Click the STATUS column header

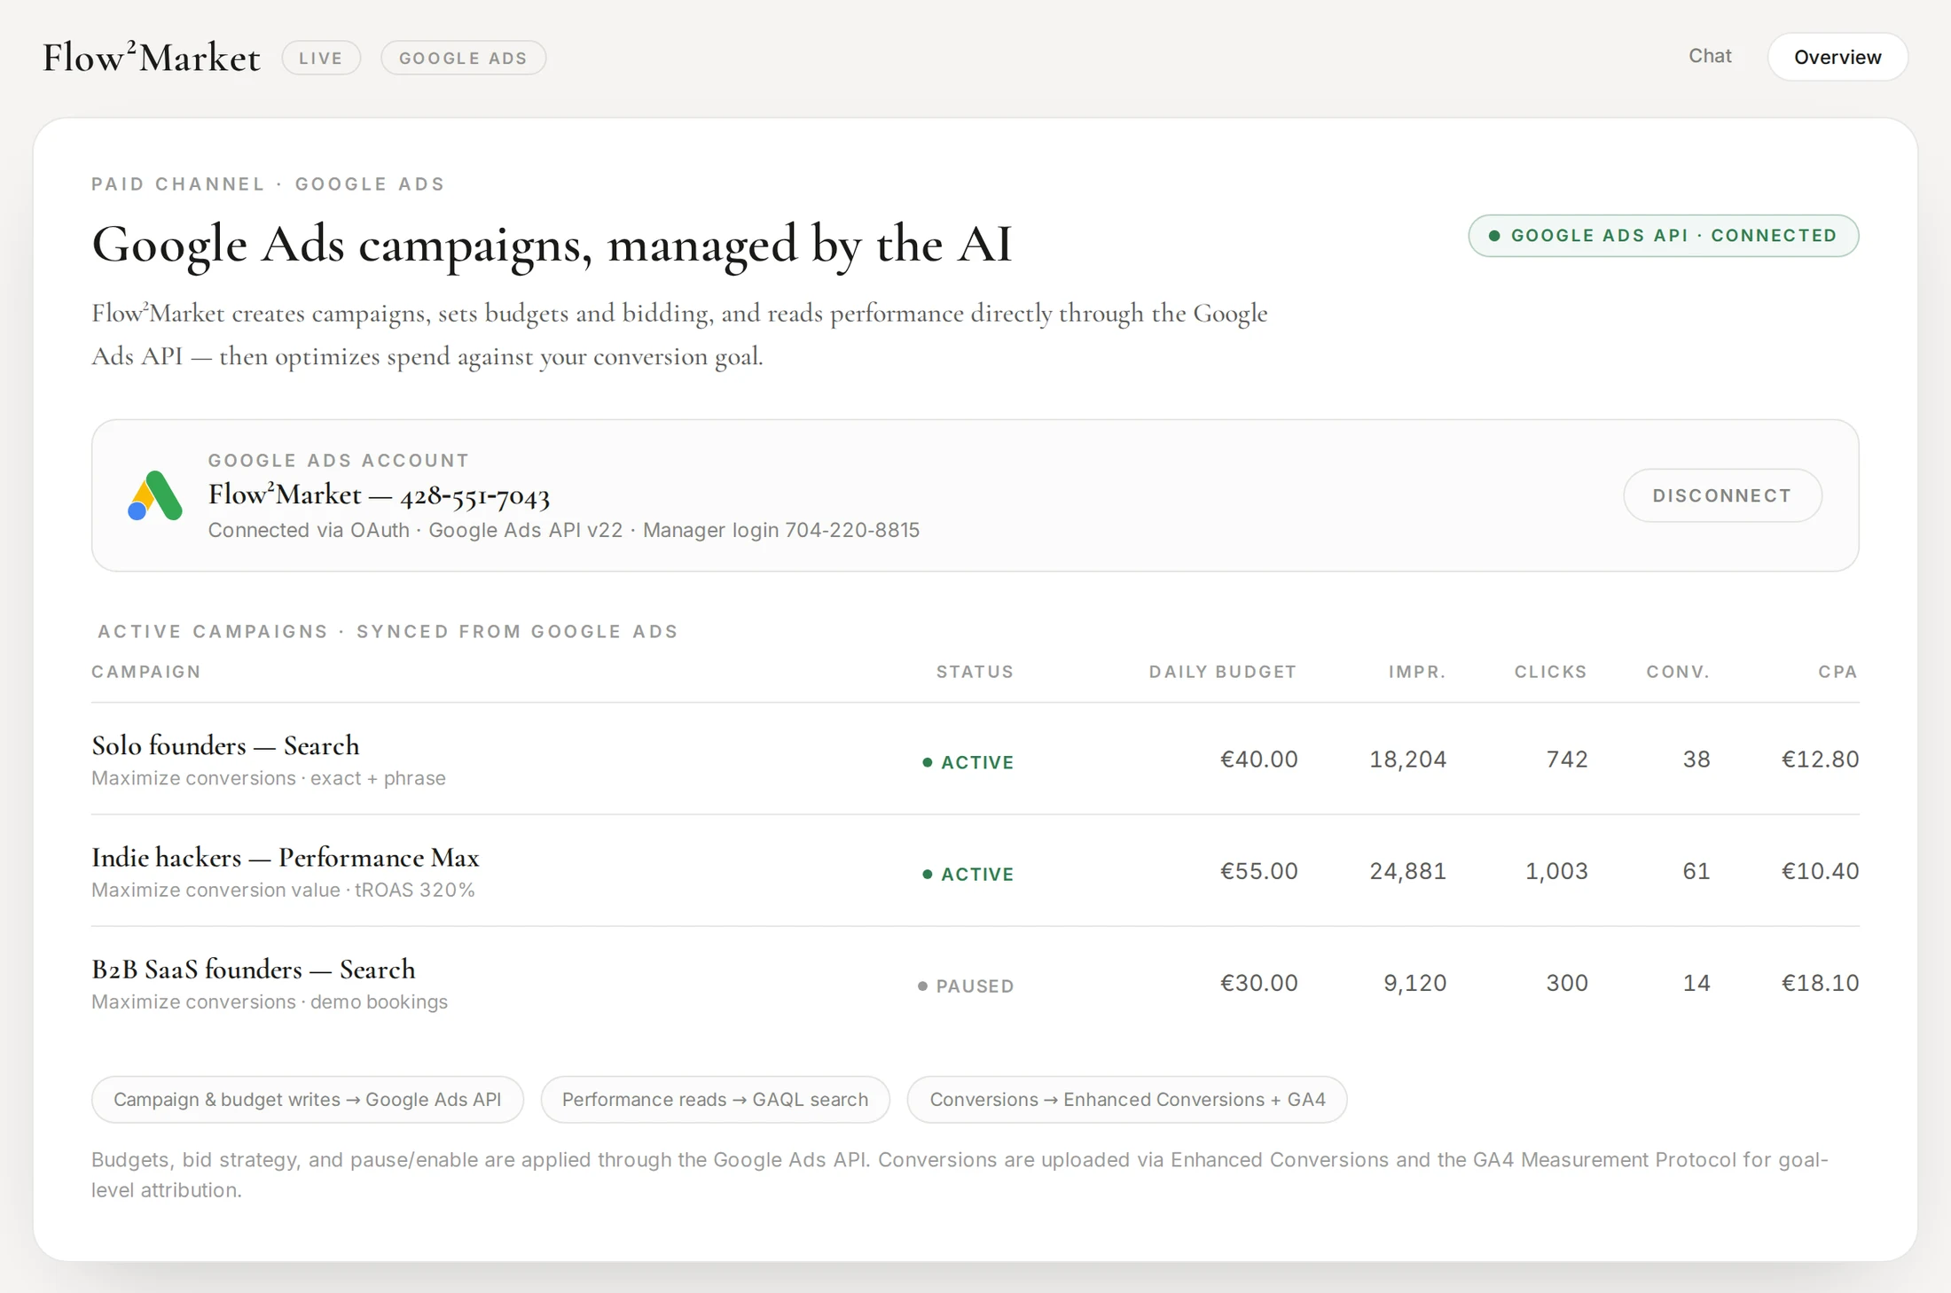click(x=975, y=672)
